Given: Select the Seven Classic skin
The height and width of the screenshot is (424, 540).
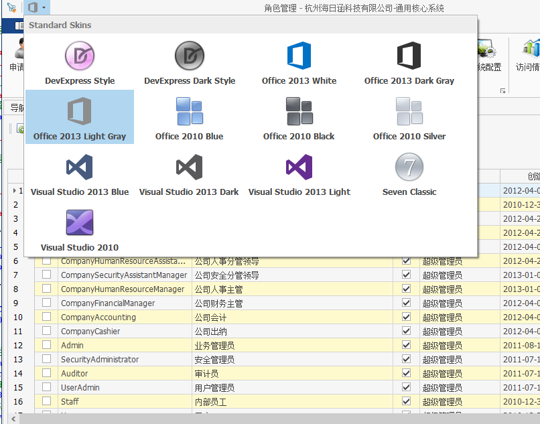Looking at the screenshot, I should click(x=409, y=173).
